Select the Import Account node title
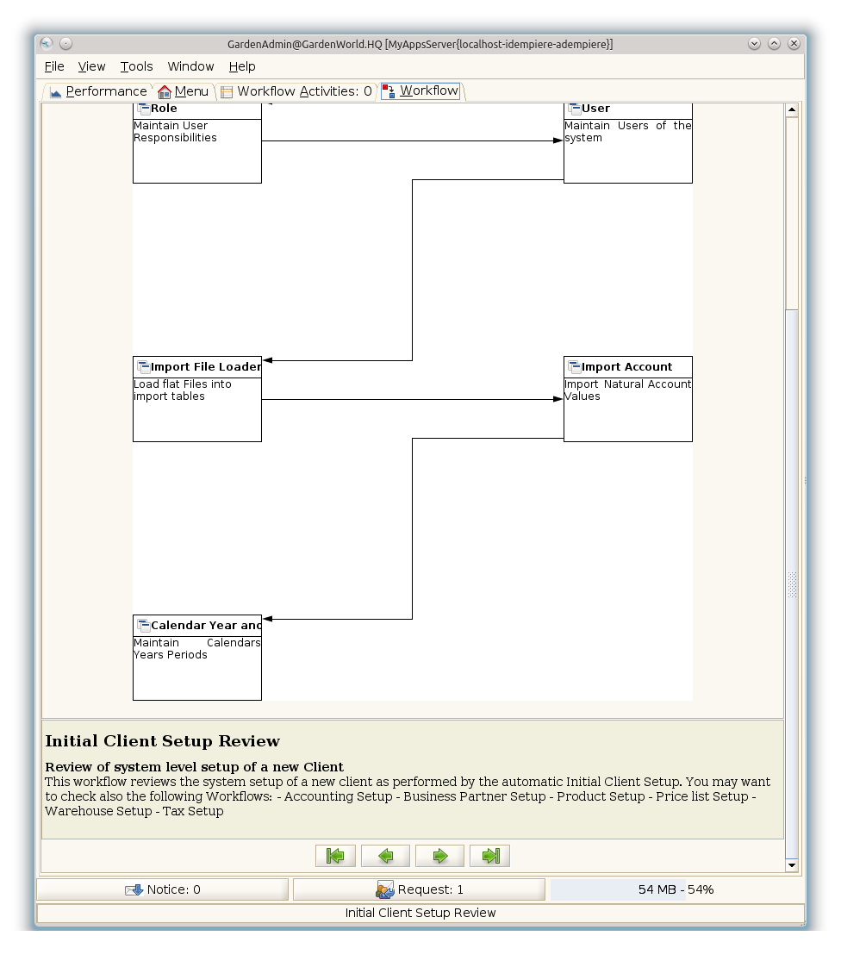Viewport: 841px width, 961px height. tap(626, 367)
